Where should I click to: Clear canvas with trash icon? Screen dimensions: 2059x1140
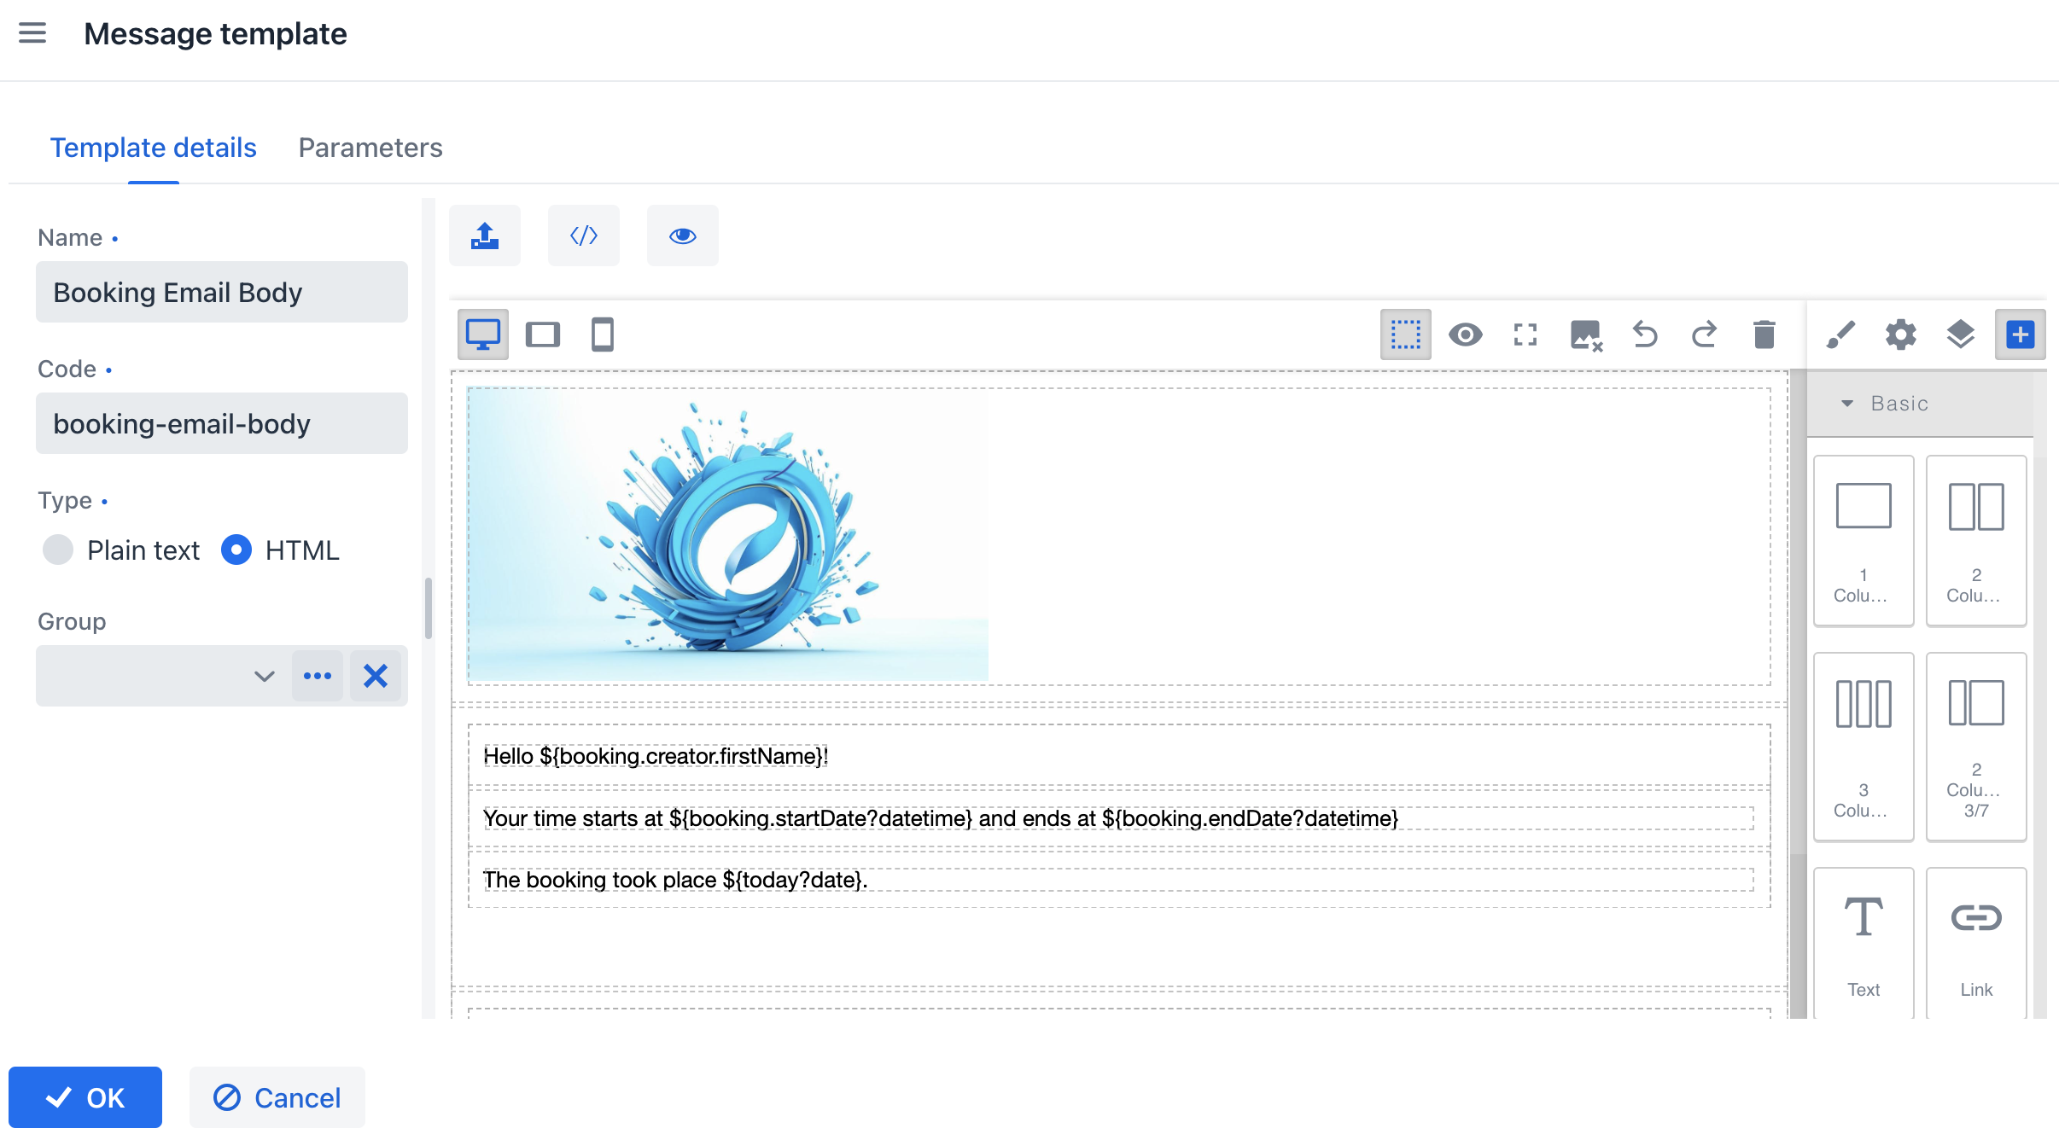click(1764, 334)
